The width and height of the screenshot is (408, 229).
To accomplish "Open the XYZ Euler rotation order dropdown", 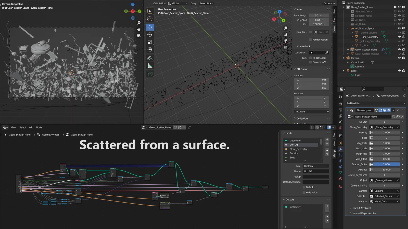I will (311, 111).
